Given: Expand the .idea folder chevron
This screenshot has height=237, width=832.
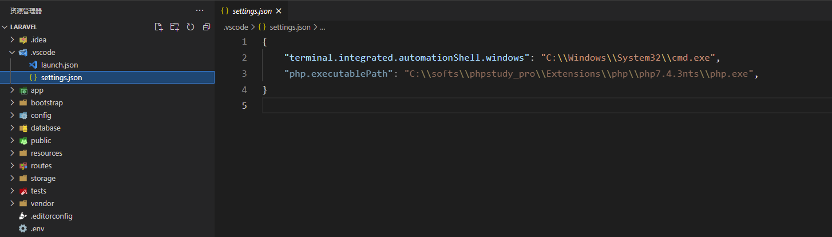Looking at the screenshot, I should 13,39.
